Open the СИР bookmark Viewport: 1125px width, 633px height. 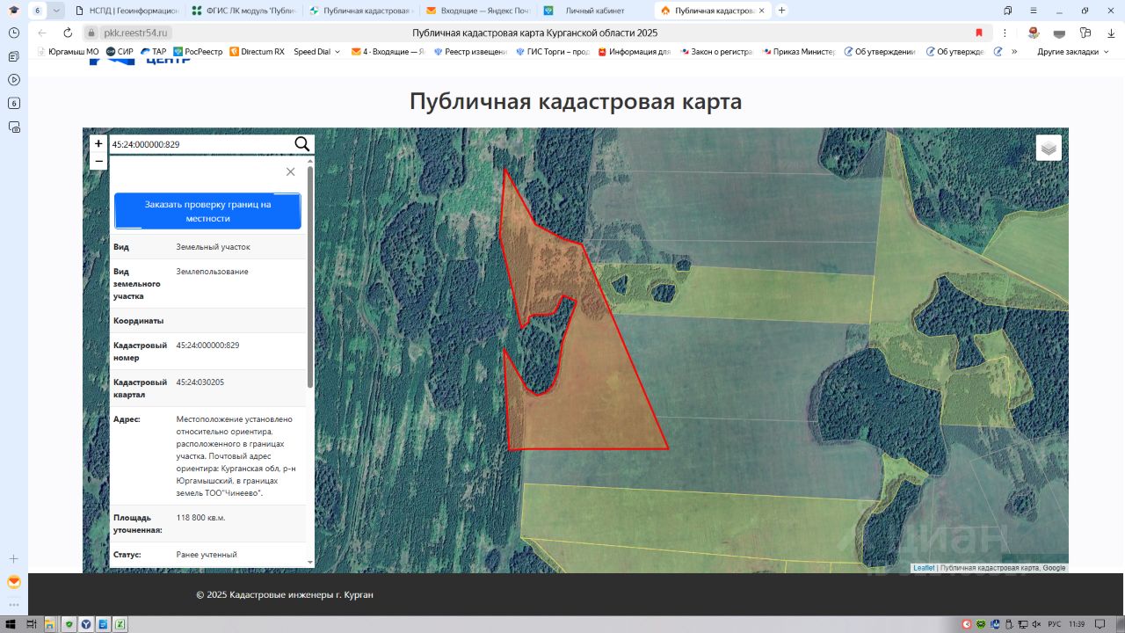[x=120, y=52]
